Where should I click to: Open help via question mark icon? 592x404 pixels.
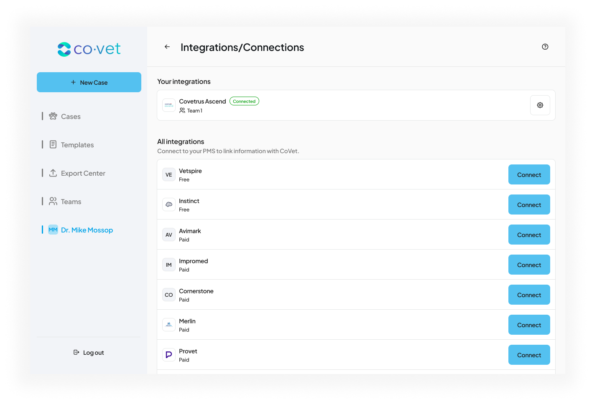pos(545,47)
